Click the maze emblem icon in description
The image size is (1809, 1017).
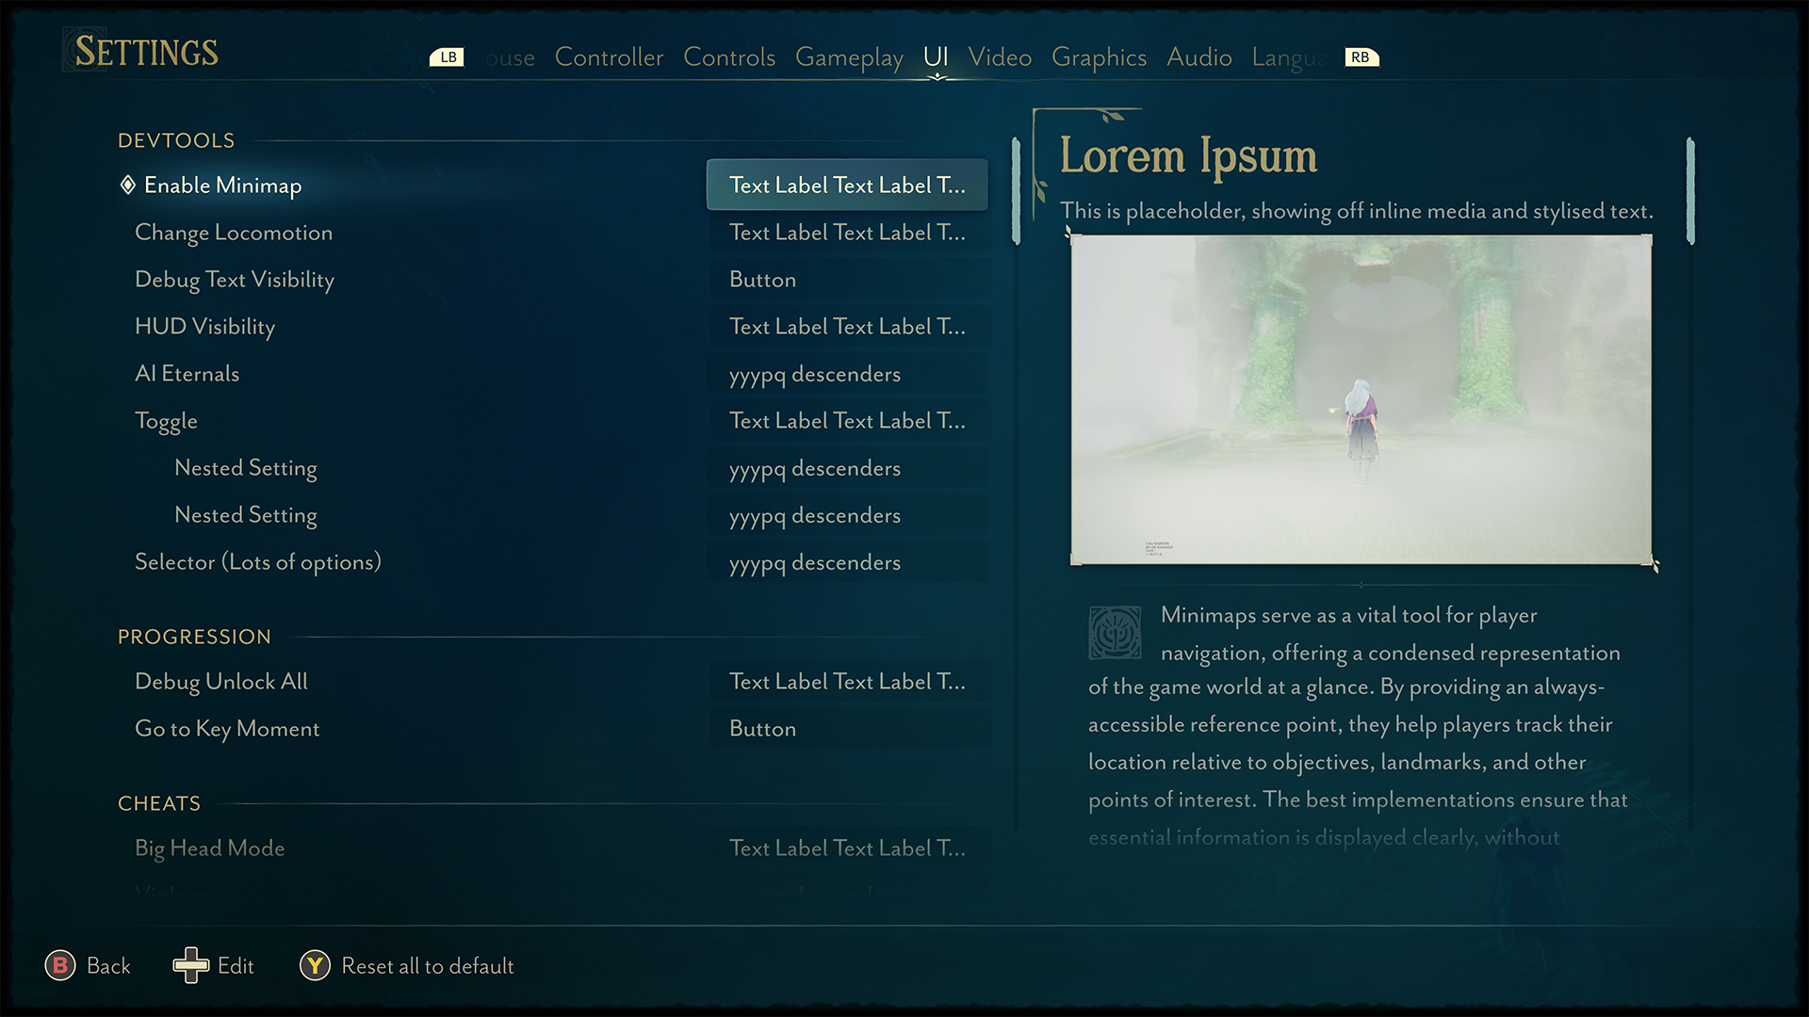pos(1115,633)
